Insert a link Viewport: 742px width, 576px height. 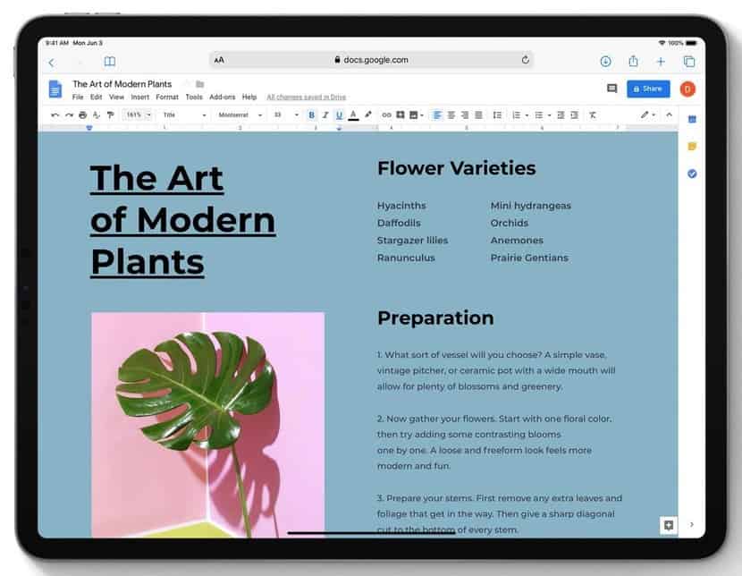(386, 114)
